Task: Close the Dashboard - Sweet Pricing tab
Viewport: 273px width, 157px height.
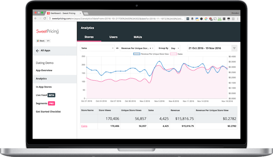Action: [80, 13]
